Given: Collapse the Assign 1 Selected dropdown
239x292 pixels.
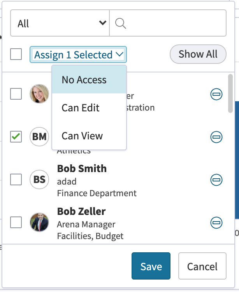Looking at the screenshot, I should click(78, 55).
